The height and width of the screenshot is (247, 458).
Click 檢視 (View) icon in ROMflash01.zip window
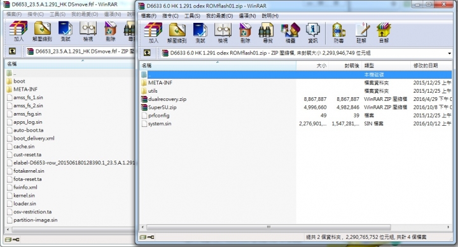(223, 32)
